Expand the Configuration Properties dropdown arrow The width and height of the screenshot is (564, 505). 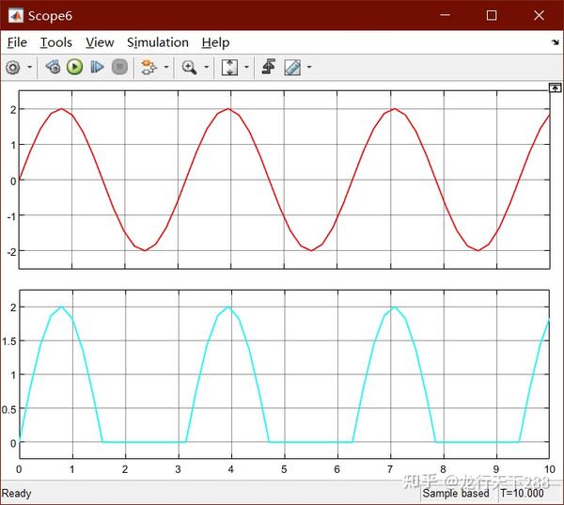click(30, 68)
